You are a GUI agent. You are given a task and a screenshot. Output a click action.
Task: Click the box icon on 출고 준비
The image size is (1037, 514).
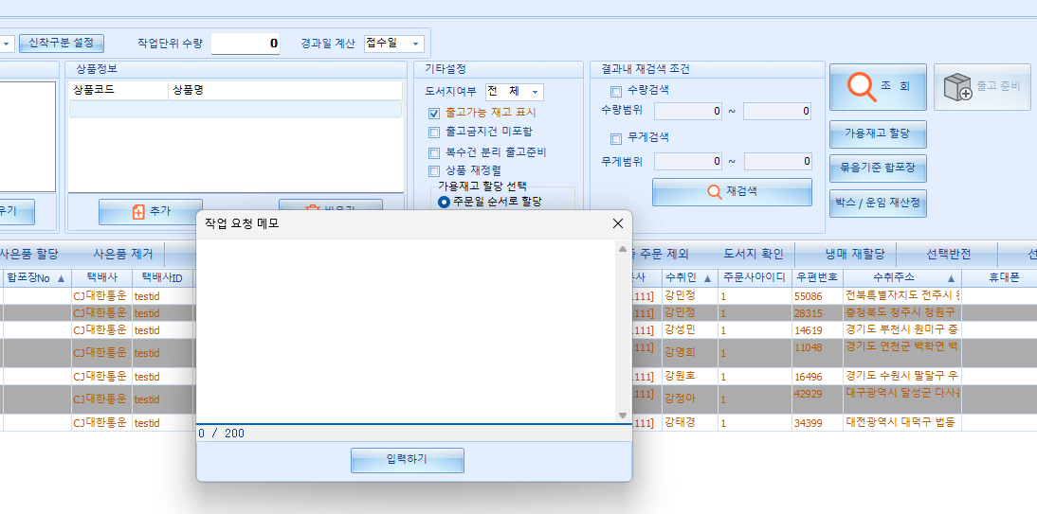(957, 87)
